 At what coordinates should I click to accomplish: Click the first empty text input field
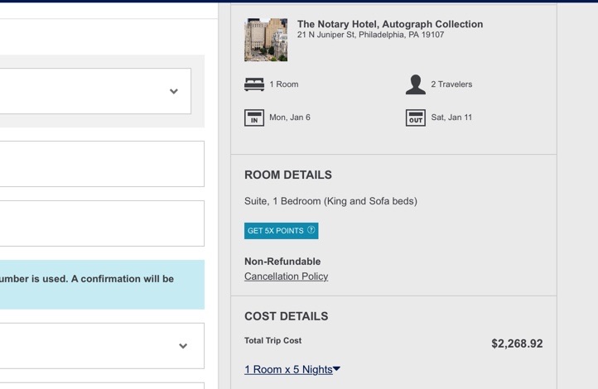click(x=99, y=164)
